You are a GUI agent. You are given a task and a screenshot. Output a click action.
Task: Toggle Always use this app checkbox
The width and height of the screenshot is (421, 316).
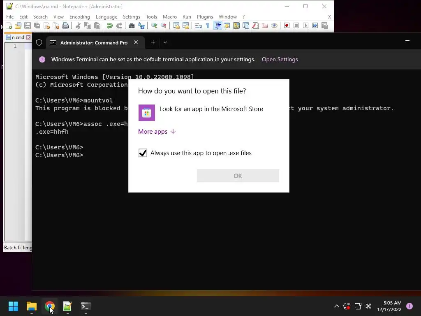pyautogui.click(x=143, y=153)
